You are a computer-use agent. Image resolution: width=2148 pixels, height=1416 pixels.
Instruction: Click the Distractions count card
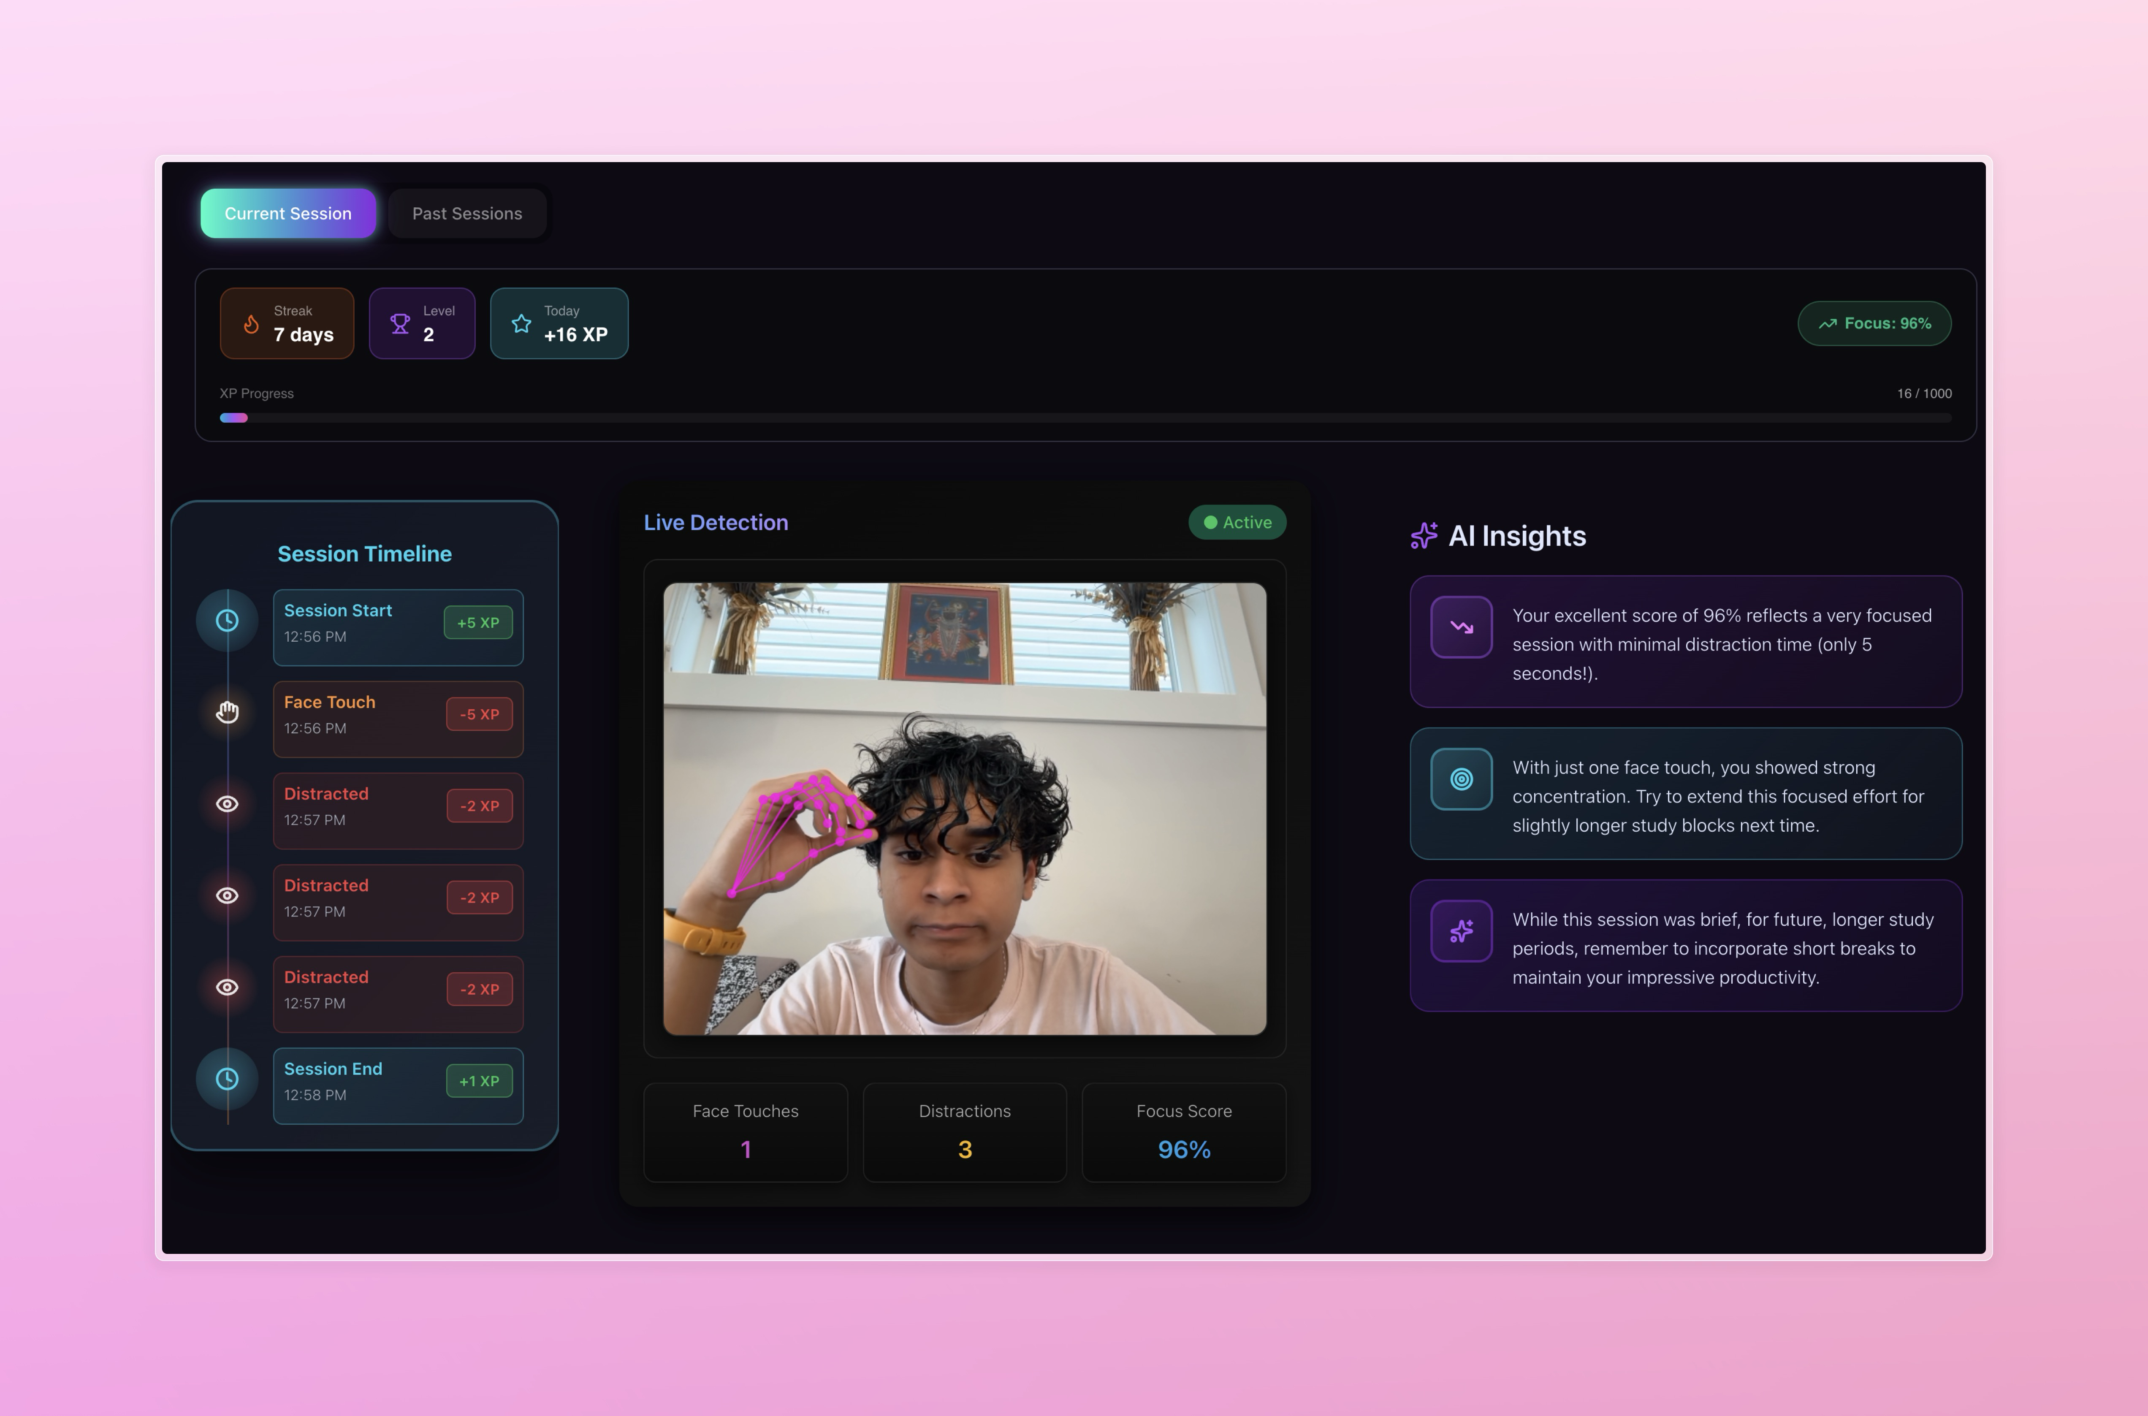(964, 1131)
